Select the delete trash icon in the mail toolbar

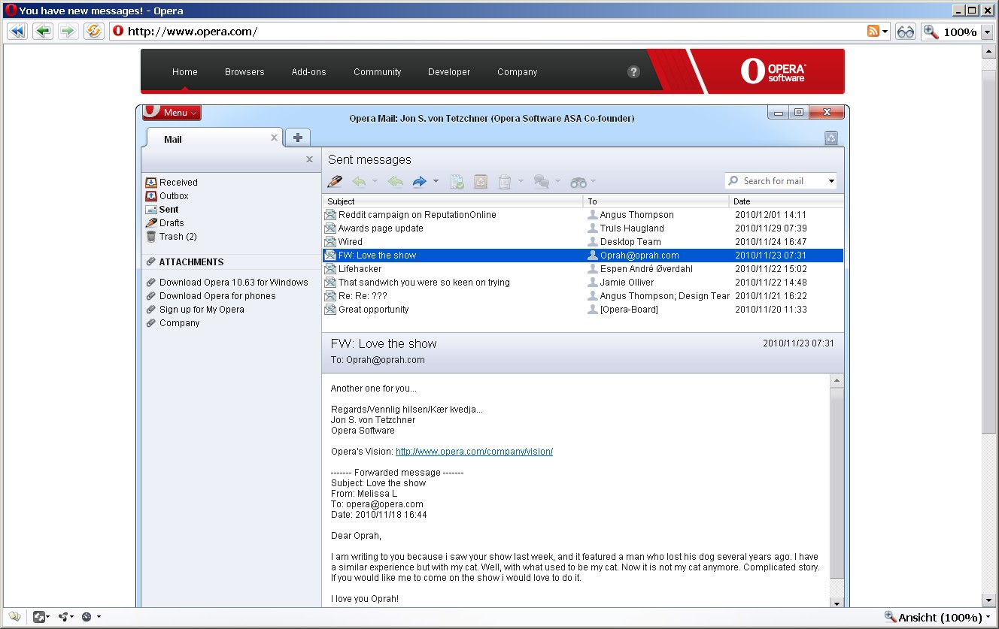point(506,181)
